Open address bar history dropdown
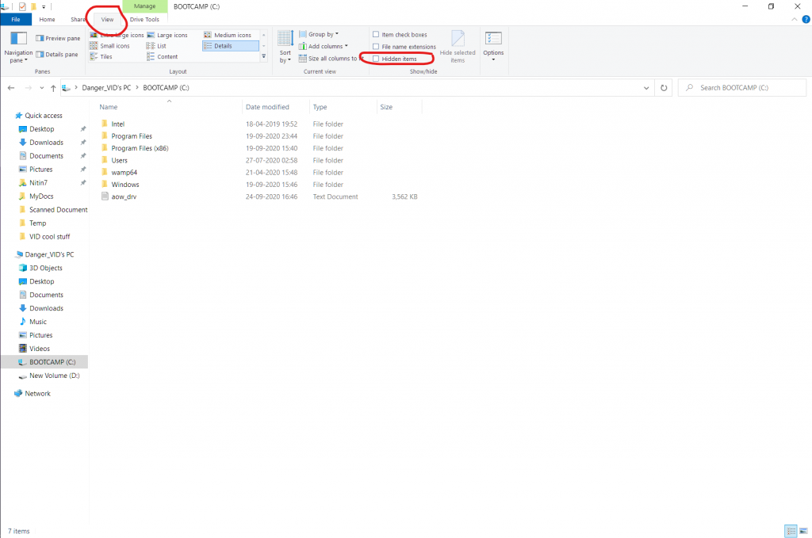 click(x=646, y=88)
